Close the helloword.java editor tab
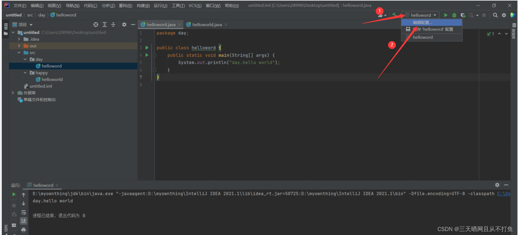The image size is (518, 235). click(179, 25)
